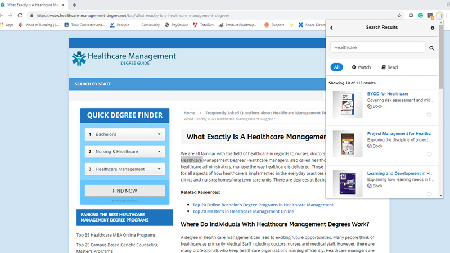The image size is (450, 253).
Task: Click the Project Management book thumbnail
Action: click(348, 144)
